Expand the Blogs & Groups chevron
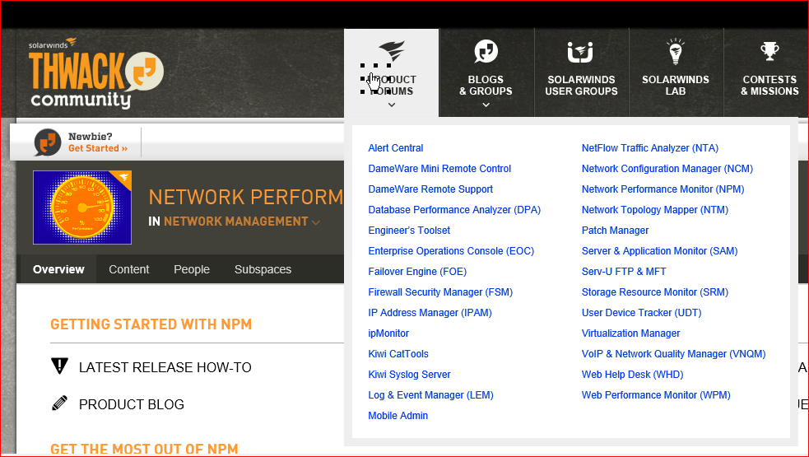This screenshot has height=457, width=809. coord(486,105)
